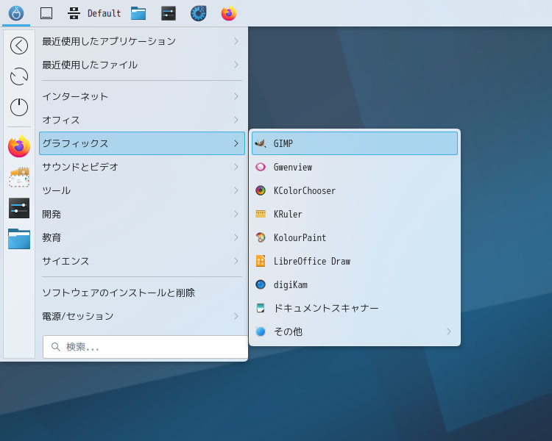Open the サウンドとビデオ category
This screenshot has width=552, height=441.
pyautogui.click(x=142, y=167)
